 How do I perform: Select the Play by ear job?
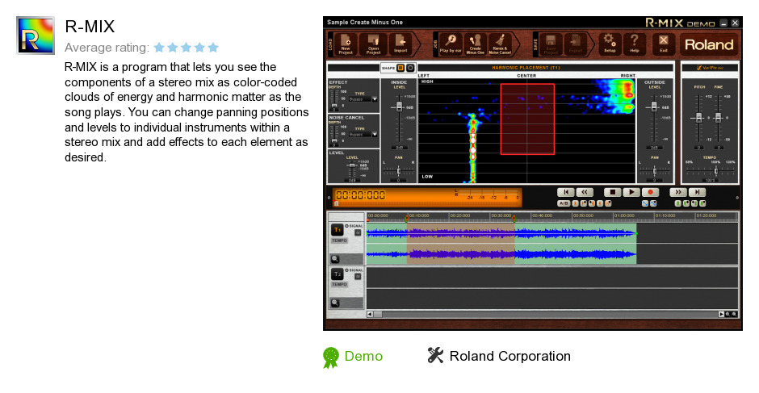point(451,44)
